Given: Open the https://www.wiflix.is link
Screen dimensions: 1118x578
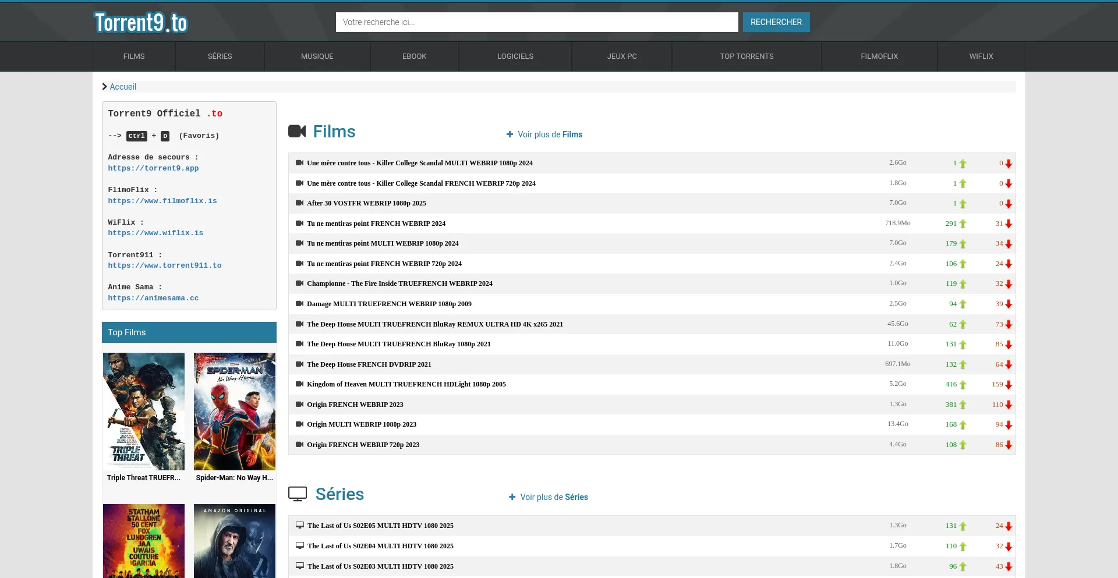Looking at the screenshot, I should (x=155, y=233).
